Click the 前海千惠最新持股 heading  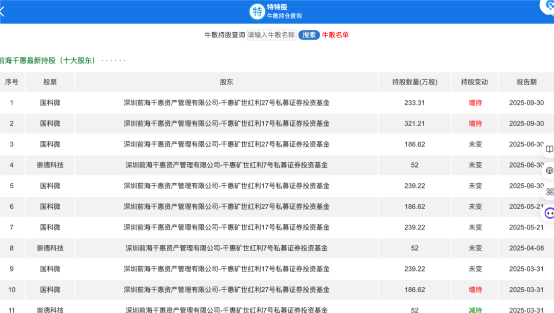[48, 60]
